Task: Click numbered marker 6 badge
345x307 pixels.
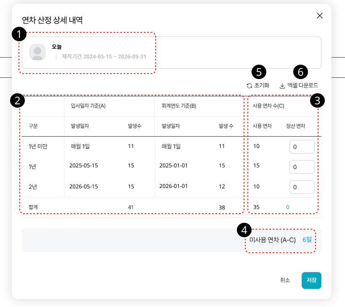Action: click(x=300, y=71)
